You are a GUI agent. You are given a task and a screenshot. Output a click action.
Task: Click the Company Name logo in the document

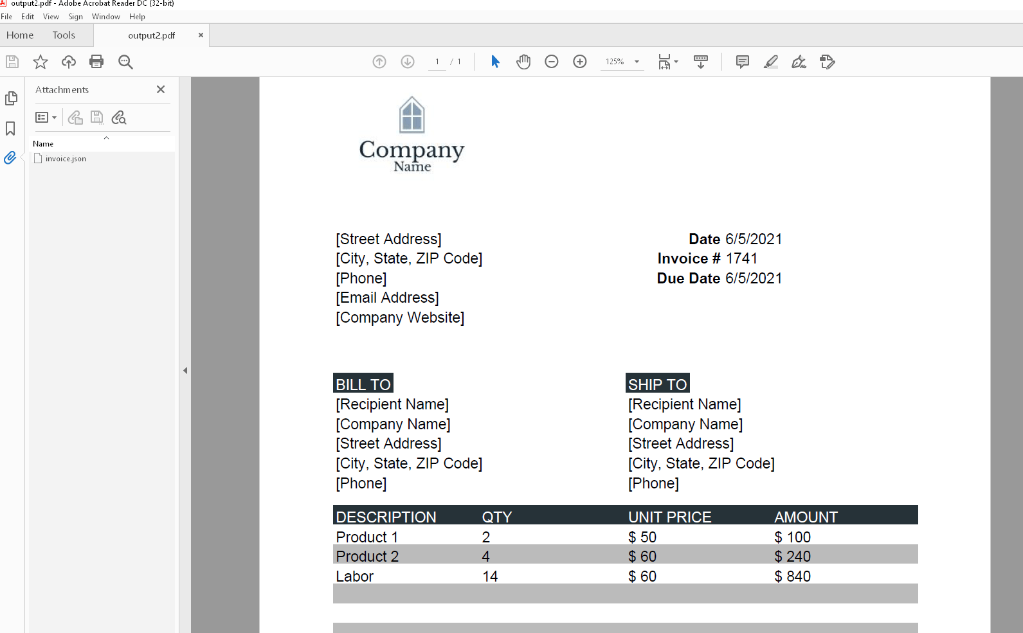coord(412,134)
